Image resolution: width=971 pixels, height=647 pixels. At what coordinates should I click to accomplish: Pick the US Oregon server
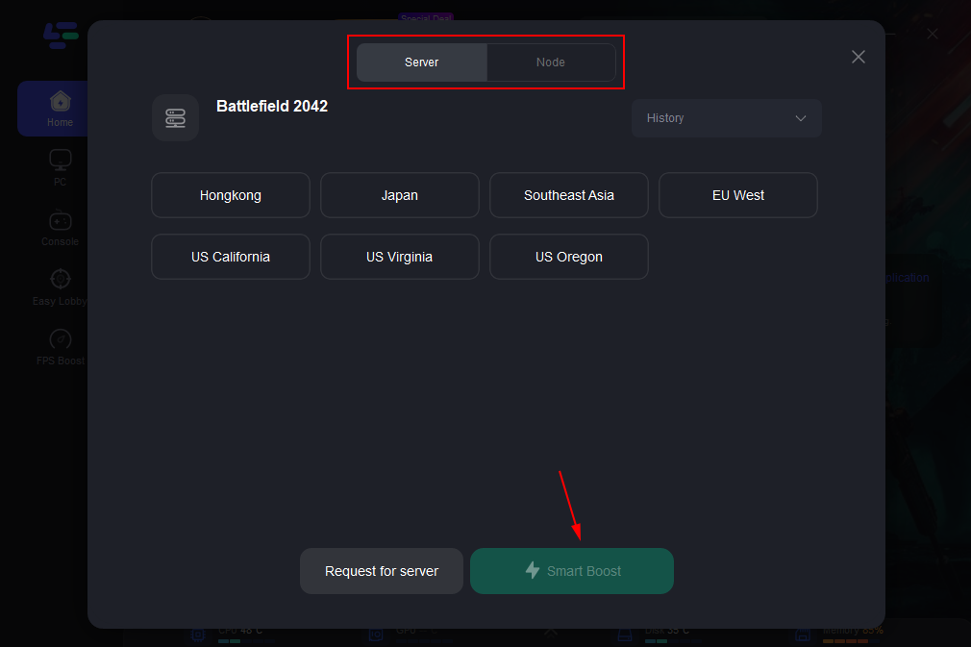click(569, 257)
